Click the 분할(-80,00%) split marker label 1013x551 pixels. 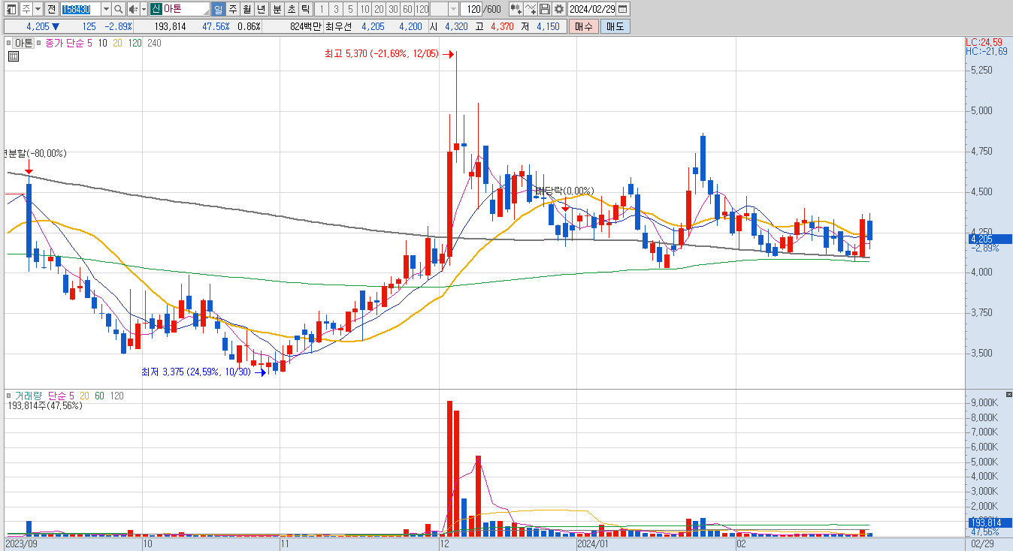pos(35,153)
